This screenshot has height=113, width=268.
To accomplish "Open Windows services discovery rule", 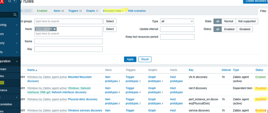I will (85, 110).
